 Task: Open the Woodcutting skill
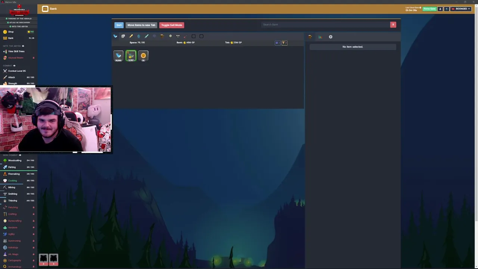click(x=18, y=161)
